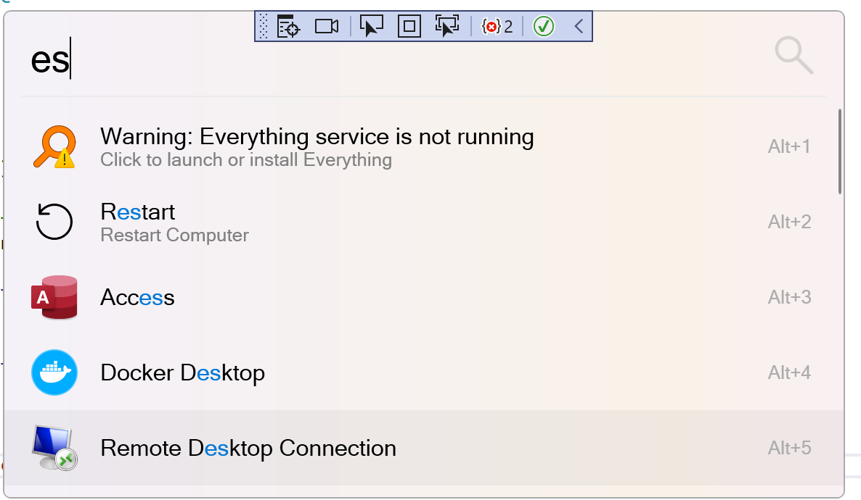The width and height of the screenshot is (861, 500).
Task: Click the magnifier search icon
Action: (x=793, y=55)
